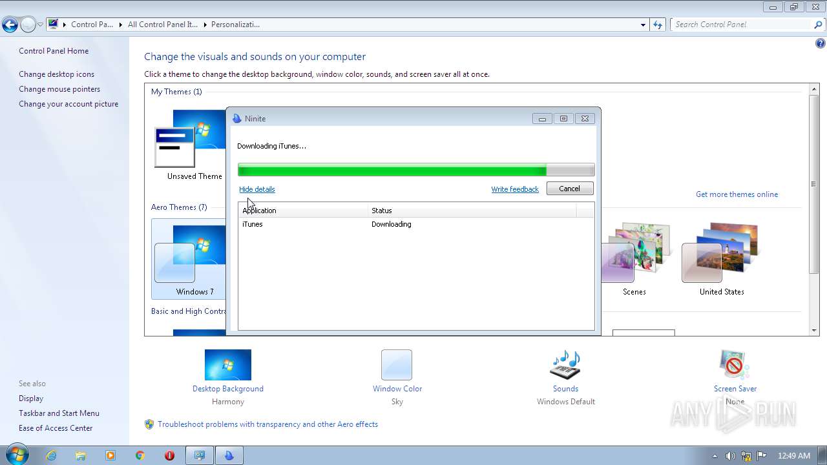Viewport: 827px width, 465px height.
Task: Open Get more themes online
Action: click(x=737, y=194)
